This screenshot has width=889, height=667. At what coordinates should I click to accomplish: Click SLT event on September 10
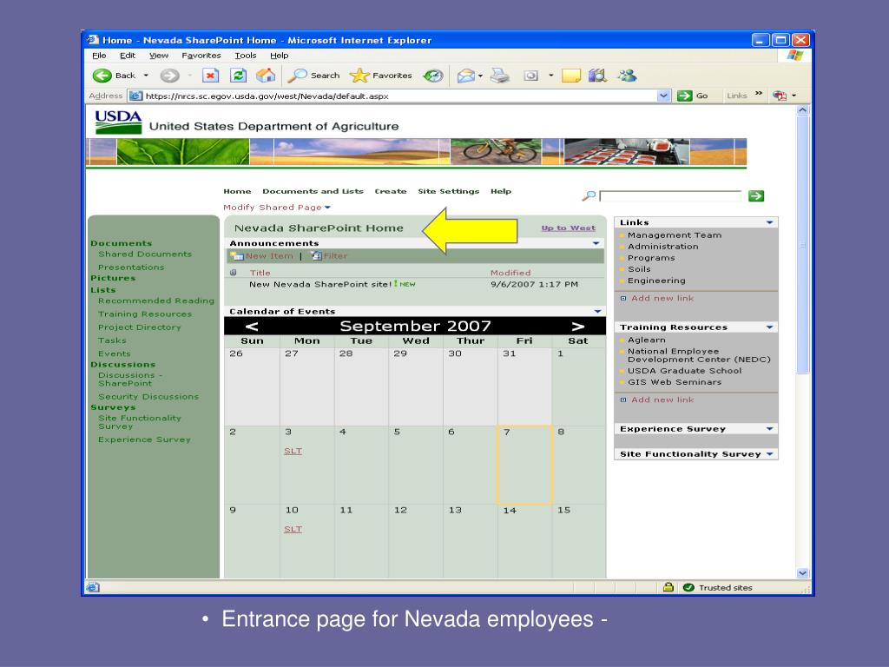293,529
